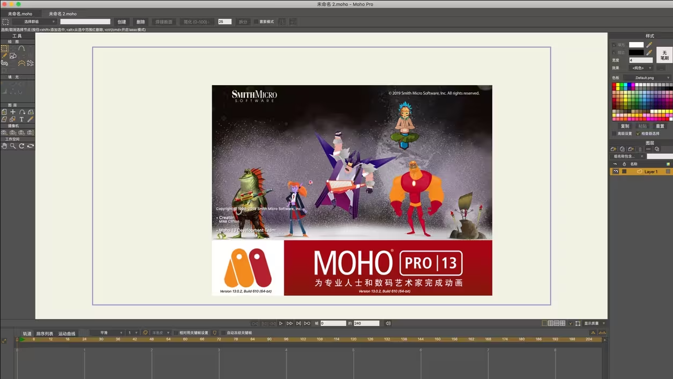
Task: Switch to the 未命名.moho document tab
Action: (20, 14)
